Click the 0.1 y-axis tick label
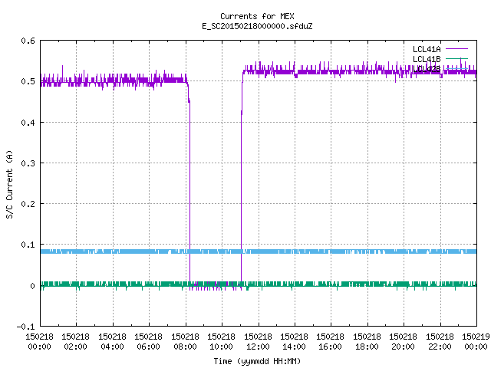491x368 pixels. point(28,245)
